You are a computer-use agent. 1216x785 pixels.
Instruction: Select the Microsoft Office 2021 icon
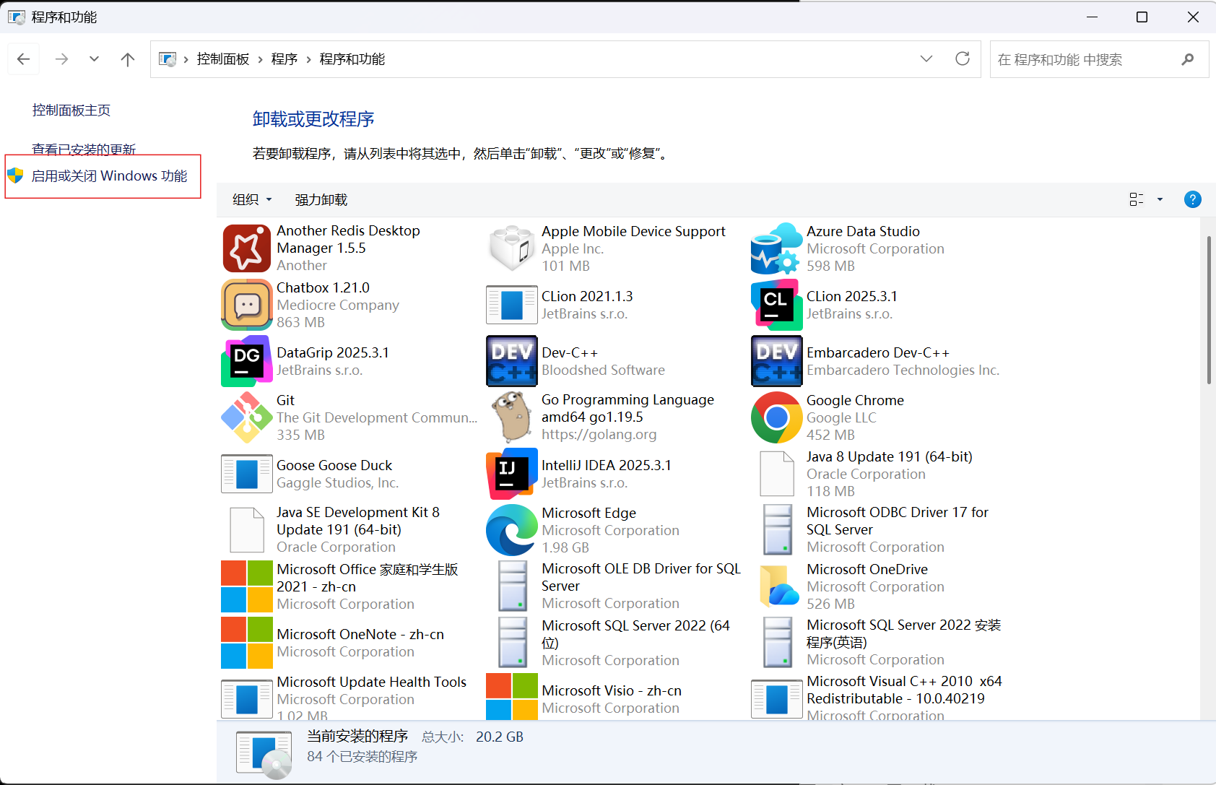[247, 586]
